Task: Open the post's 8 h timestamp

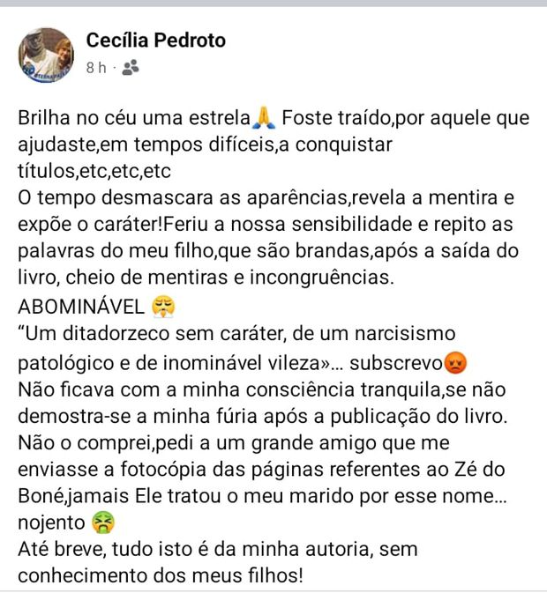Action: pos(95,67)
